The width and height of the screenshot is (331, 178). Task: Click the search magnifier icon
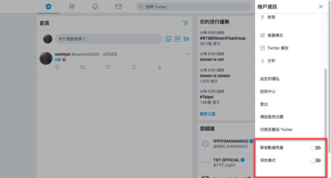(141, 7)
